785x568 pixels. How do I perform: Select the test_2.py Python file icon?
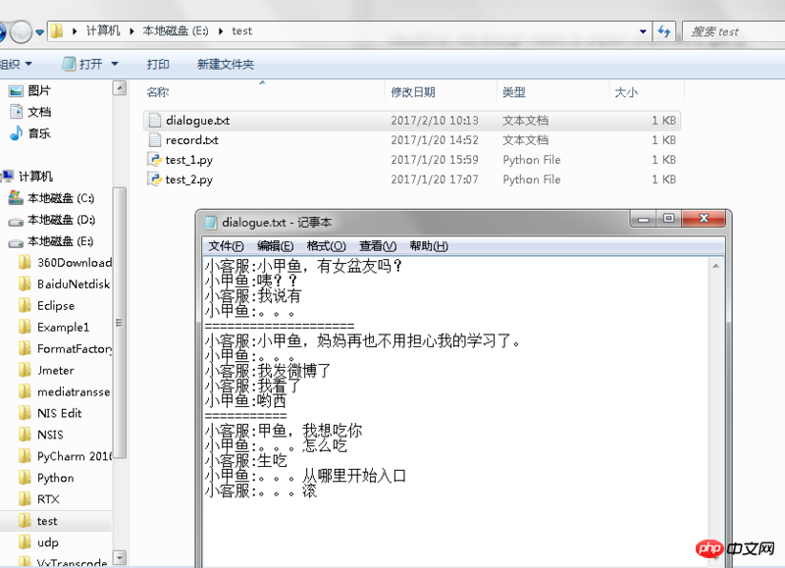coord(154,180)
